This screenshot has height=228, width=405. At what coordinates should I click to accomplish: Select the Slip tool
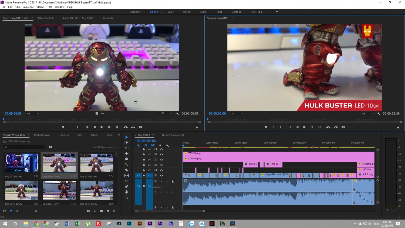tap(126, 175)
